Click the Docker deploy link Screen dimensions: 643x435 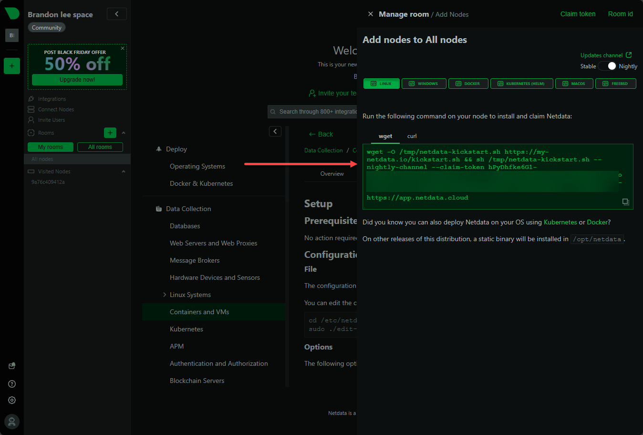(x=597, y=222)
